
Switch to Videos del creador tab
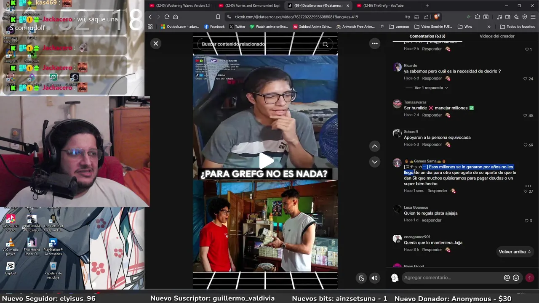[x=497, y=36]
